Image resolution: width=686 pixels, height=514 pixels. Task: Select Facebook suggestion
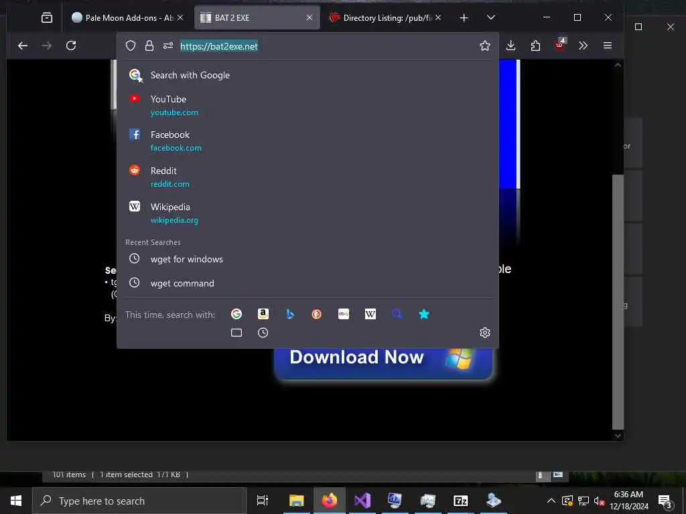click(x=307, y=141)
